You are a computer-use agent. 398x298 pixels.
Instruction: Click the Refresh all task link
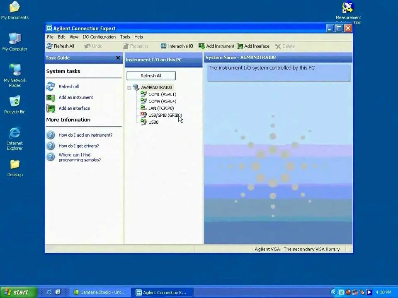tap(68, 87)
